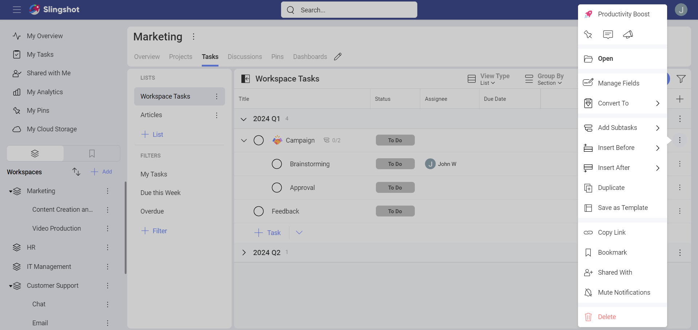Open the Group By Section dropdown

pos(545,79)
